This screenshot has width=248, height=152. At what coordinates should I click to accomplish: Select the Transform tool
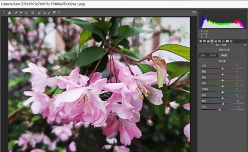(33, 13)
